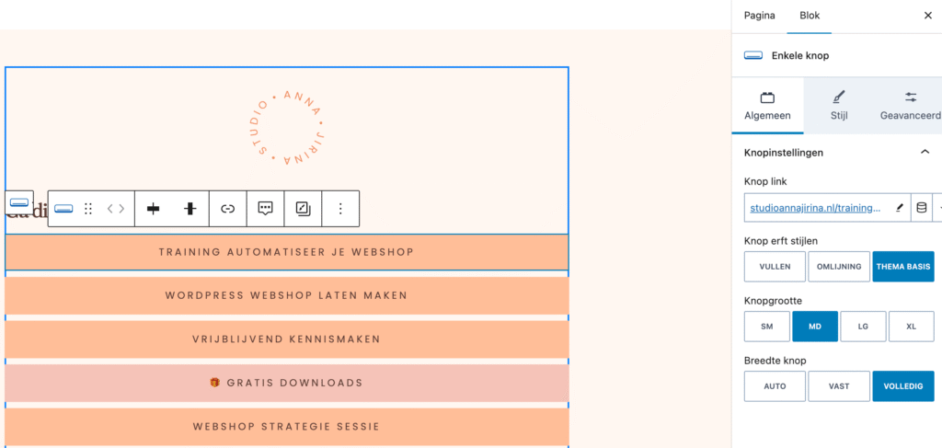Click the link icon in block toolbar
This screenshot has width=942, height=448.
point(228,209)
